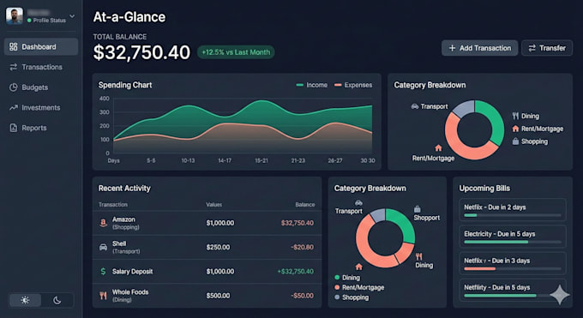Click the Dining fork icon in top legend
This screenshot has width=583, height=318.
click(515, 116)
